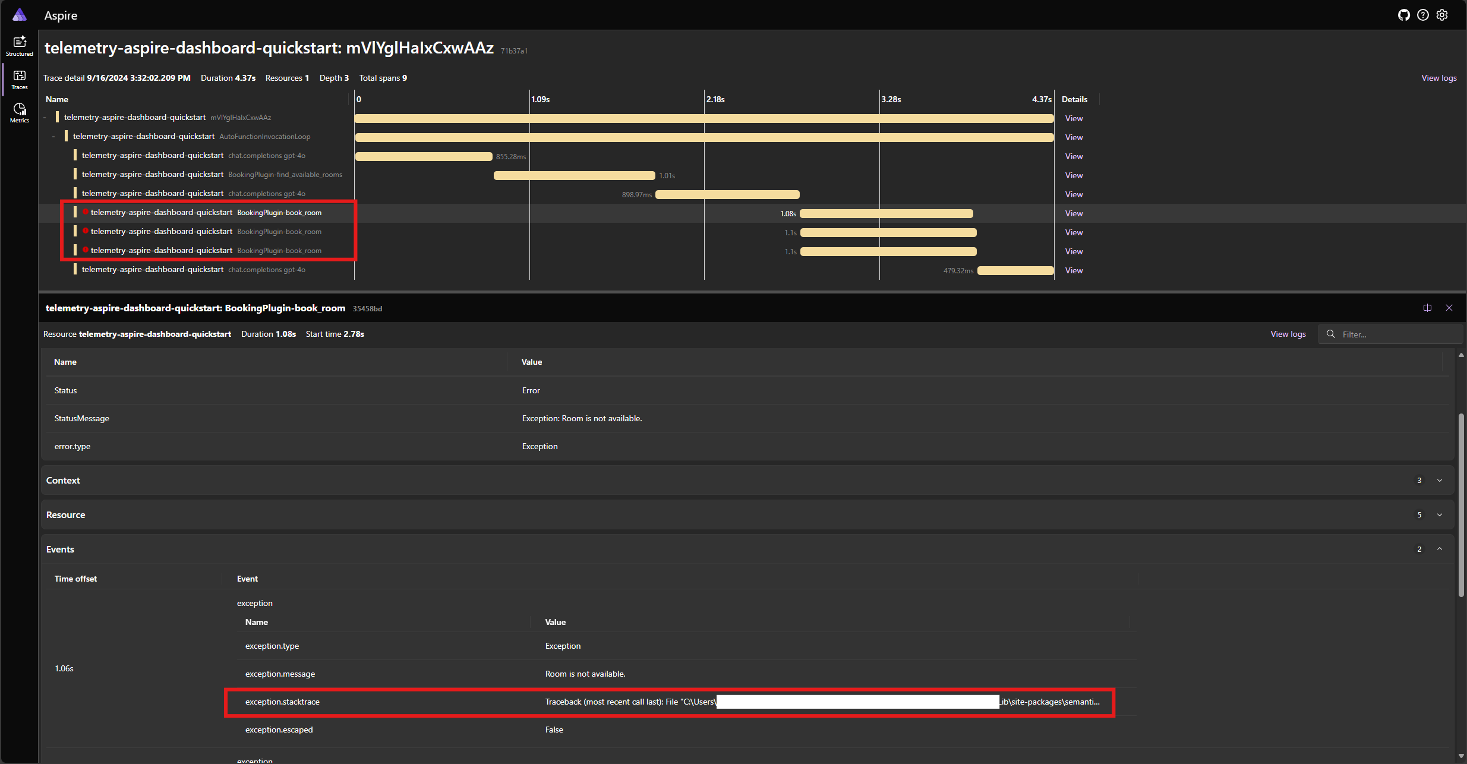The height and width of the screenshot is (764, 1467).
Task: Open the GitHub repository icon
Action: click(x=1404, y=15)
